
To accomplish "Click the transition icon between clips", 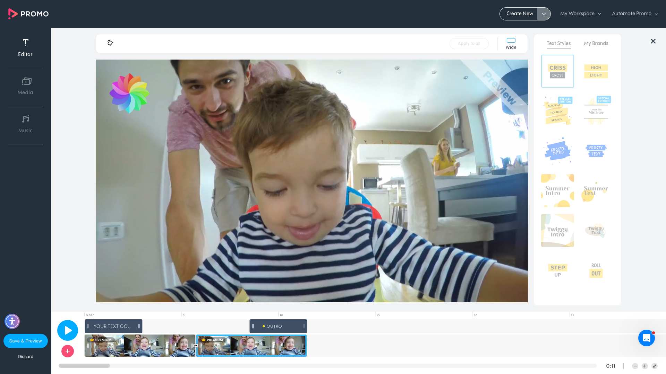I will [x=196, y=346].
